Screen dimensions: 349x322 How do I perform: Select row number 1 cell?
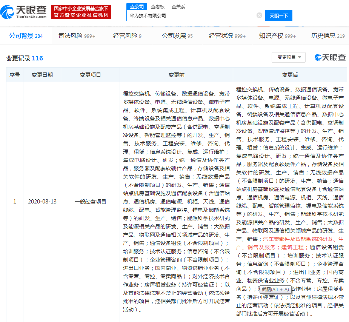(15, 202)
